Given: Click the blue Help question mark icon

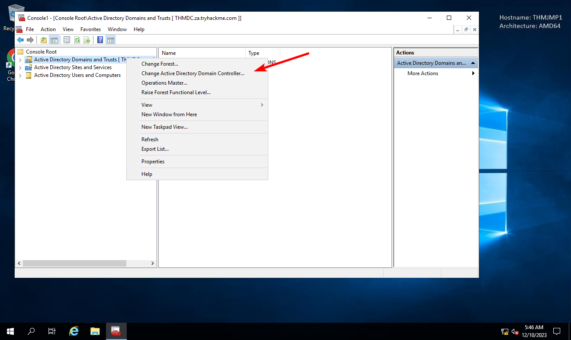Looking at the screenshot, I should point(100,40).
